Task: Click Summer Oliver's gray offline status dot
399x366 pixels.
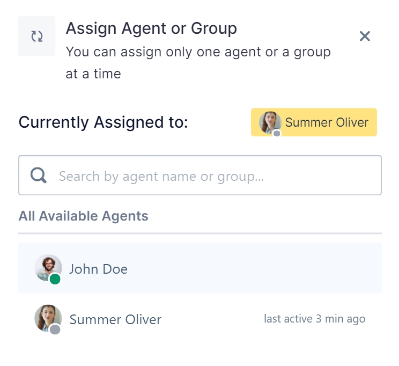Action: [55, 330]
